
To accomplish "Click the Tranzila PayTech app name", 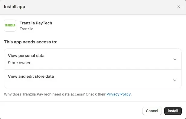I will click(x=36, y=23).
